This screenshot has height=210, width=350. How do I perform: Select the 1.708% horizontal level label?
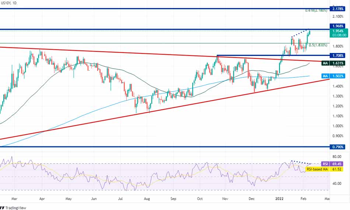pyautogui.click(x=338, y=56)
